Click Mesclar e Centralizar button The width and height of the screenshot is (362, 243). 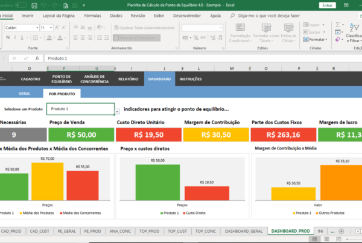[137, 37]
